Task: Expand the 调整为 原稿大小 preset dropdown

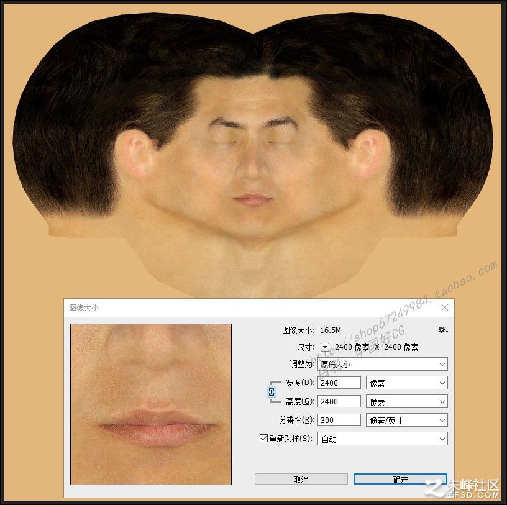Action: click(x=383, y=365)
